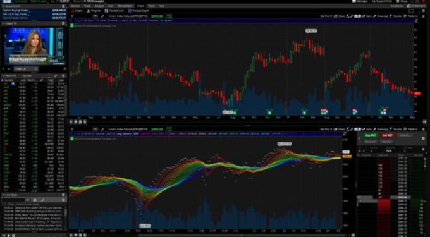Collapse the Watchlist panel

pyautogui.click(x=3, y=76)
